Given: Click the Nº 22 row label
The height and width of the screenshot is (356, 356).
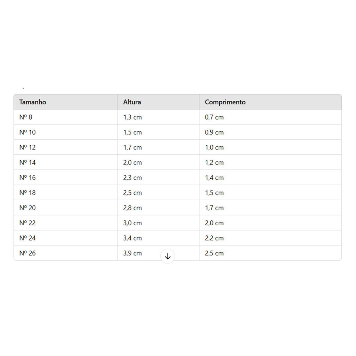Looking at the screenshot, I should pos(27,223).
